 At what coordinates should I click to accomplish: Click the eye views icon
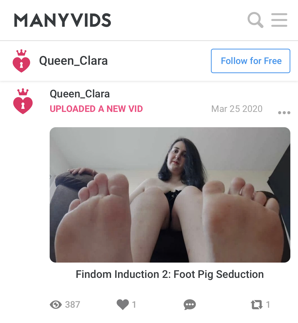(x=56, y=305)
